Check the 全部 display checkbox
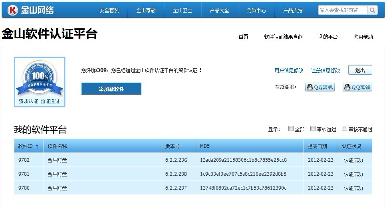The image size is (387, 210). (x=291, y=128)
